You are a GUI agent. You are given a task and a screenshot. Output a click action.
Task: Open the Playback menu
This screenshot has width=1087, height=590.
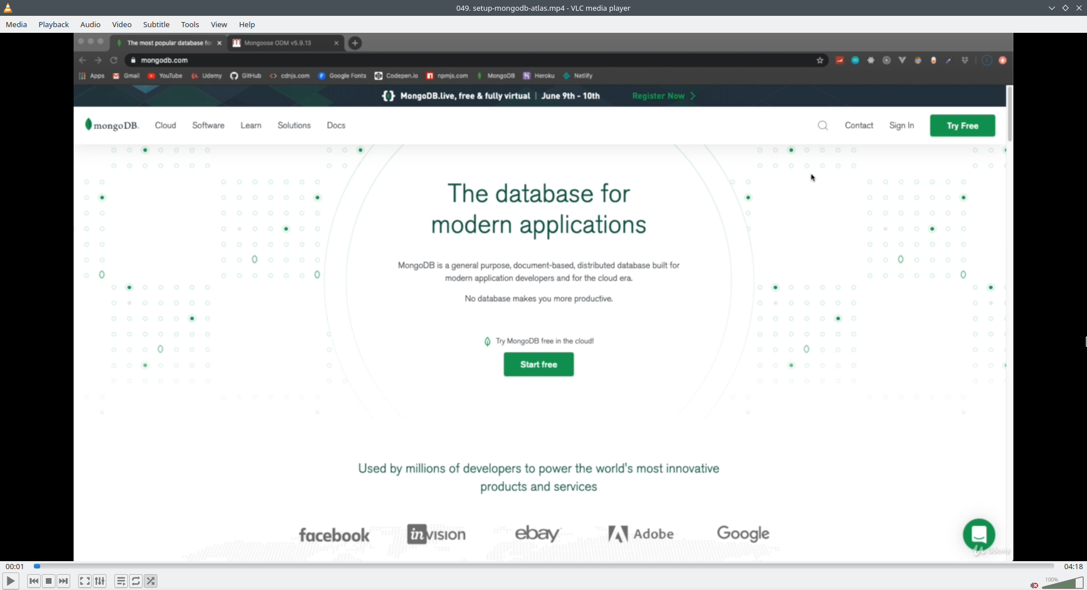[54, 24]
